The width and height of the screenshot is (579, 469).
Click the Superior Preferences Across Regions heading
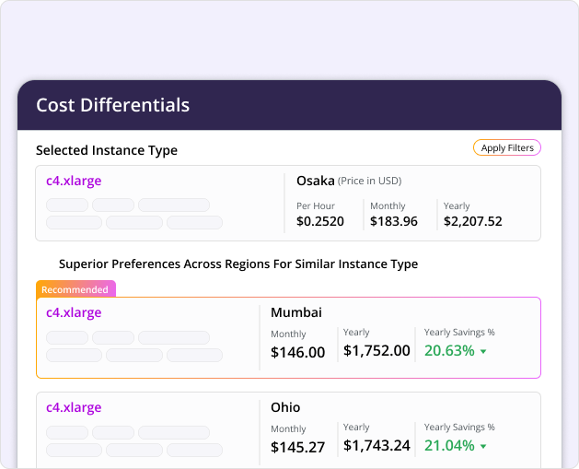(238, 264)
